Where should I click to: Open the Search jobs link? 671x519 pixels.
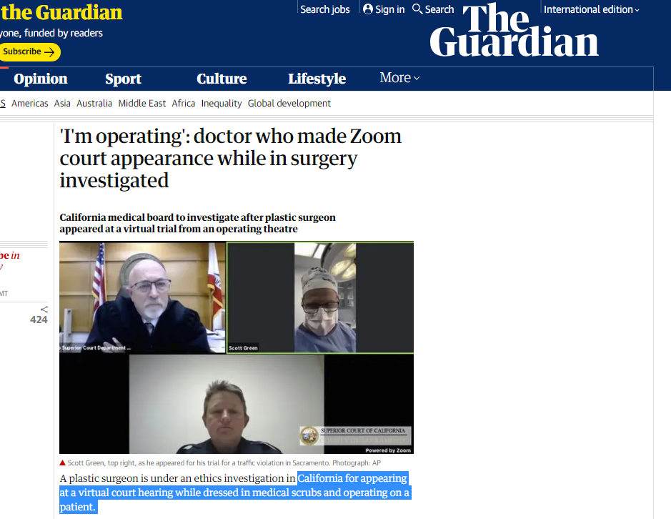(325, 9)
